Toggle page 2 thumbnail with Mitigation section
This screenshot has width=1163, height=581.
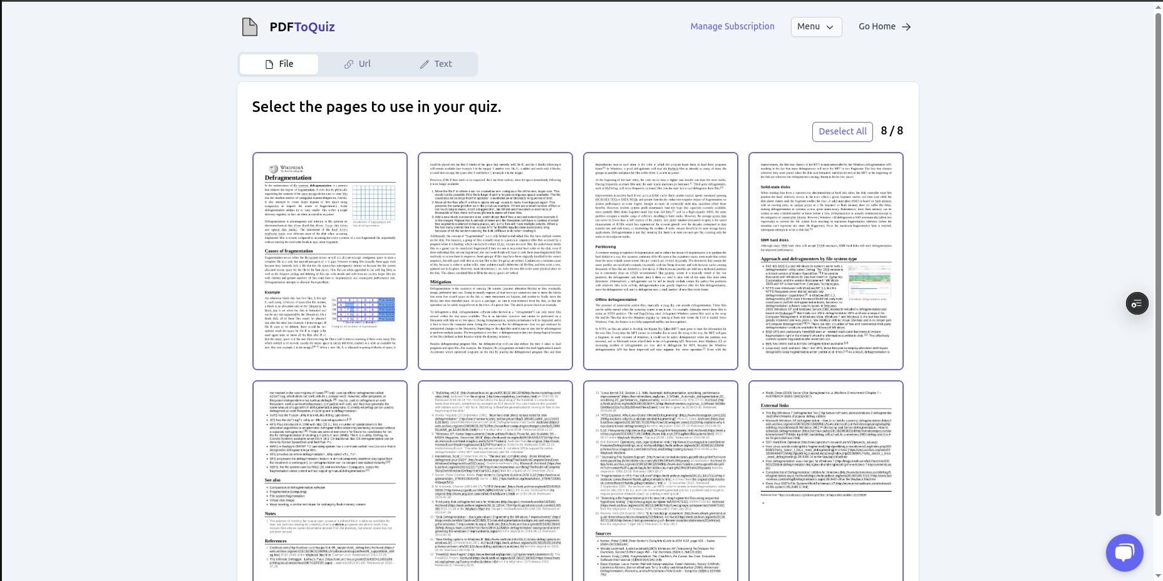(495, 261)
